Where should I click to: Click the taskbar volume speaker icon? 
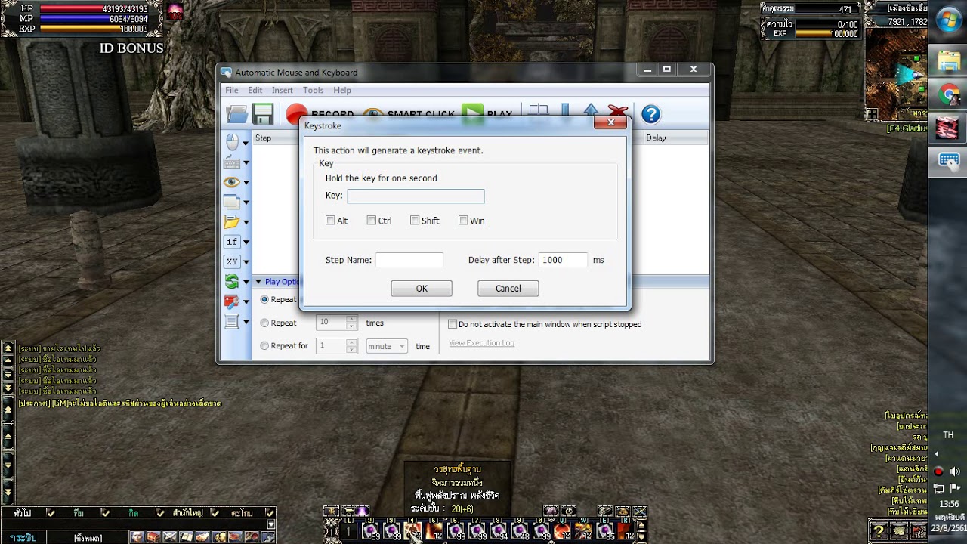coord(954,471)
